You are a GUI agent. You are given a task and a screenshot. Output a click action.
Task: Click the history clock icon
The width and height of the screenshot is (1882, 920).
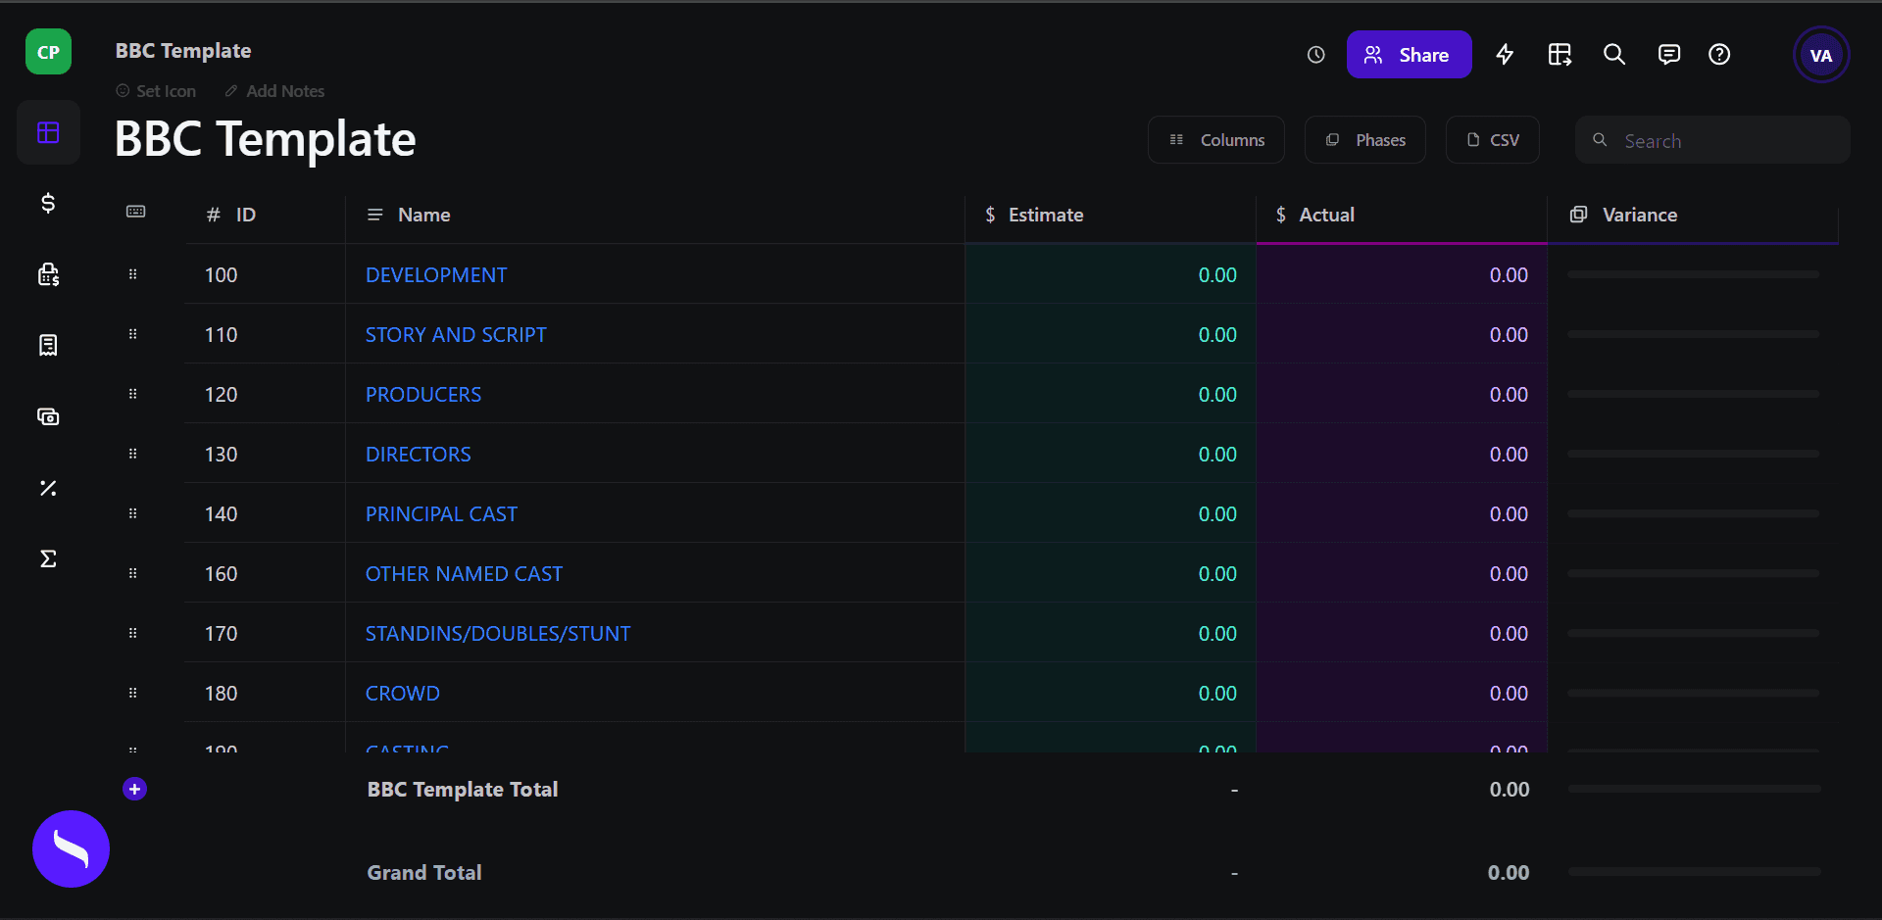click(1315, 55)
